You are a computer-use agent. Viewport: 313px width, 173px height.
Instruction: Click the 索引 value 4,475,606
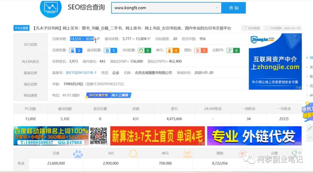[174, 119]
